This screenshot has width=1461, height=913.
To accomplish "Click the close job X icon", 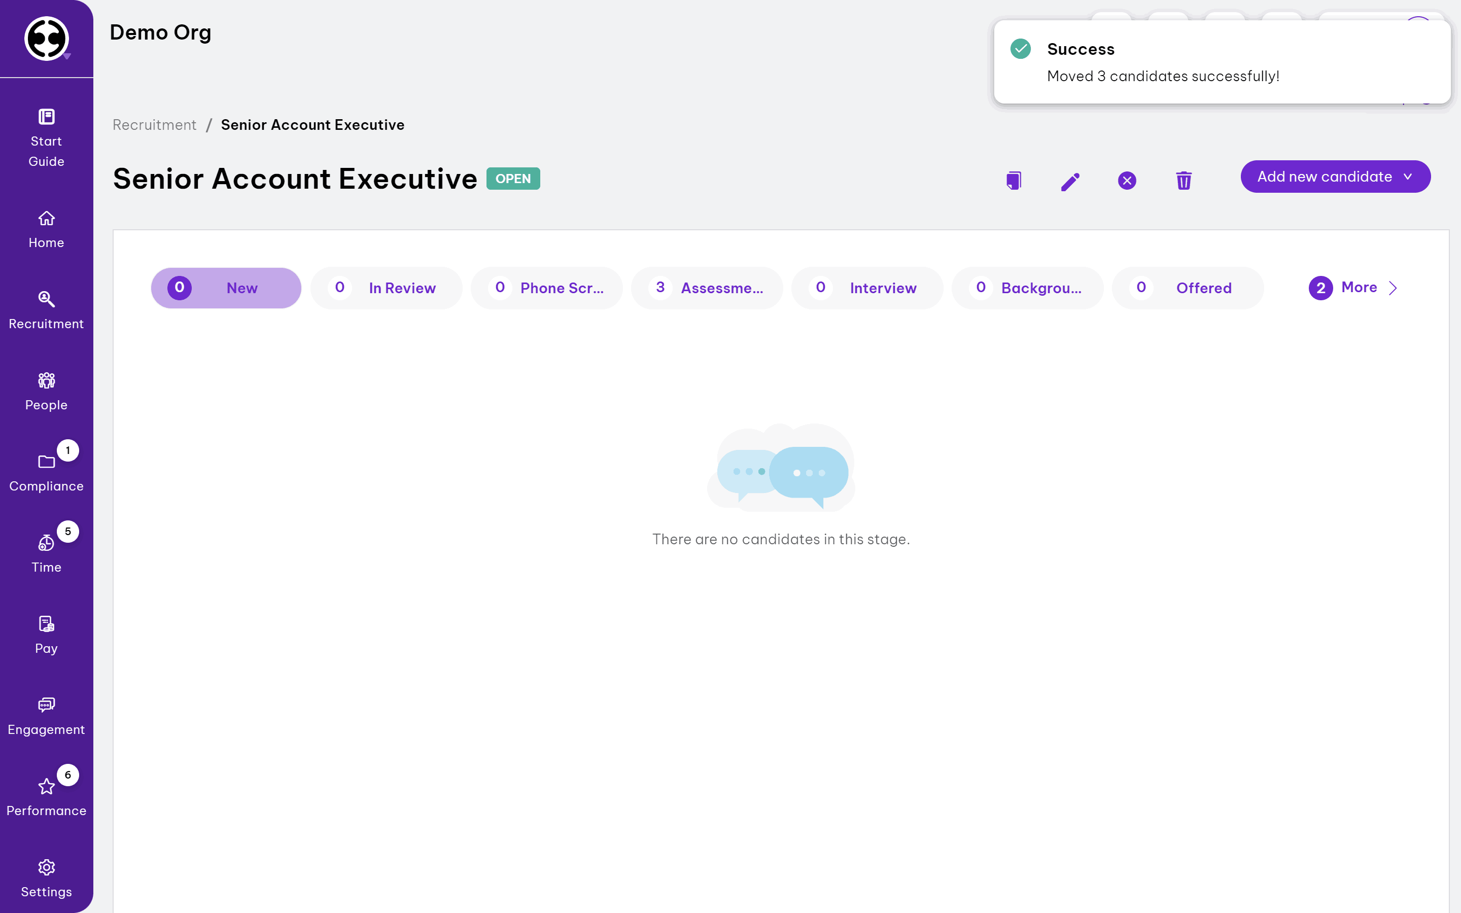I will click(x=1127, y=181).
